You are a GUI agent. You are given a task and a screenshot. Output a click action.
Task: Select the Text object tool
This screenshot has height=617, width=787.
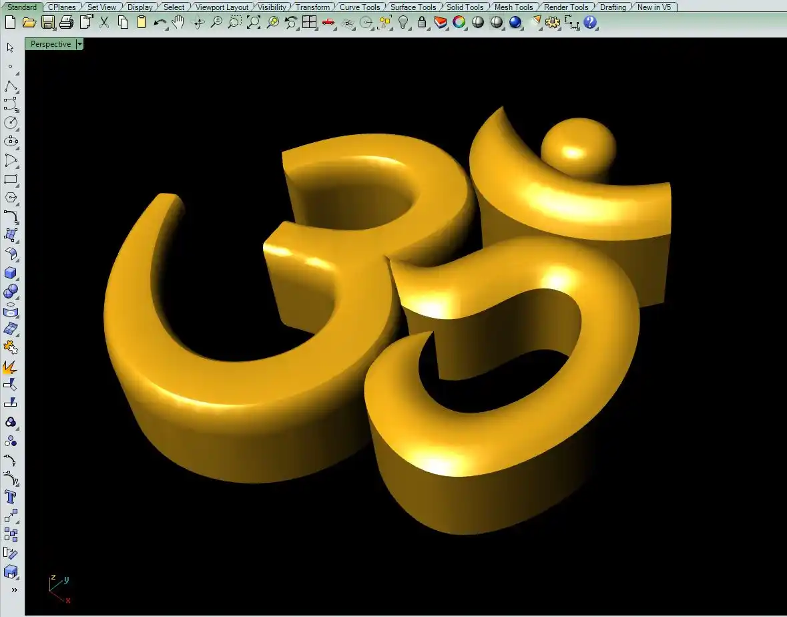click(x=11, y=497)
